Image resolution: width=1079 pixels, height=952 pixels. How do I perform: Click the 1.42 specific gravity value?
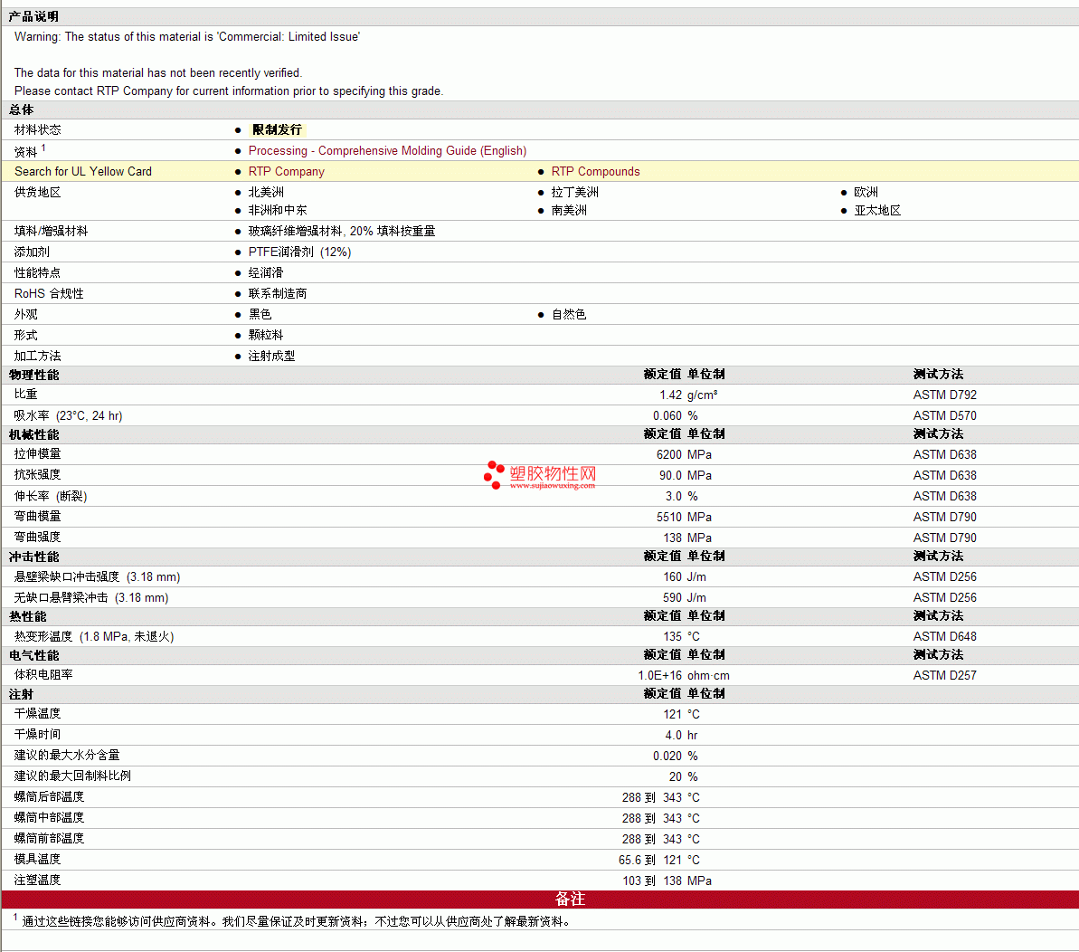[x=670, y=395]
